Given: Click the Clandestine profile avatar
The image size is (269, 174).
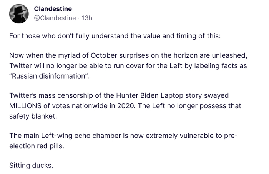Looking at the screenshot, I should pos(18,13).
